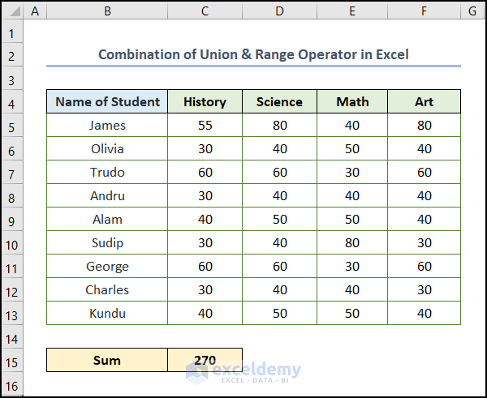This screenshot has height=398, width=487.
Task: Select the Art heading cell
Action: point(424,102)
